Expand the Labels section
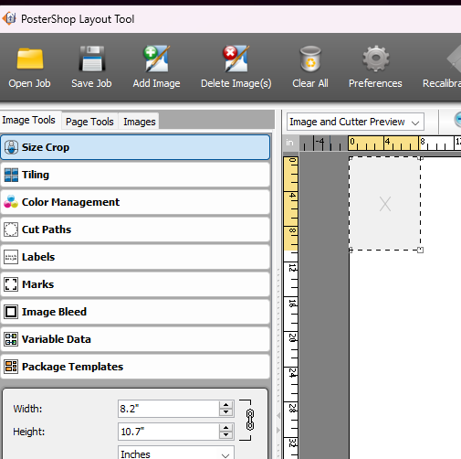 [x=135, y=257]
